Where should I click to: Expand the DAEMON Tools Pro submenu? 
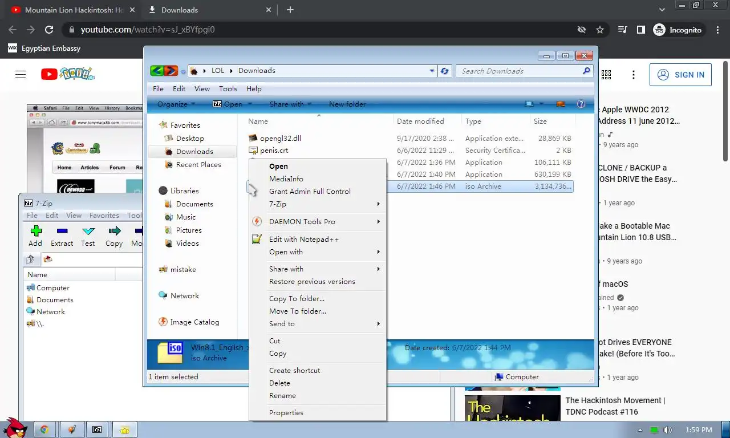[378, 222]
